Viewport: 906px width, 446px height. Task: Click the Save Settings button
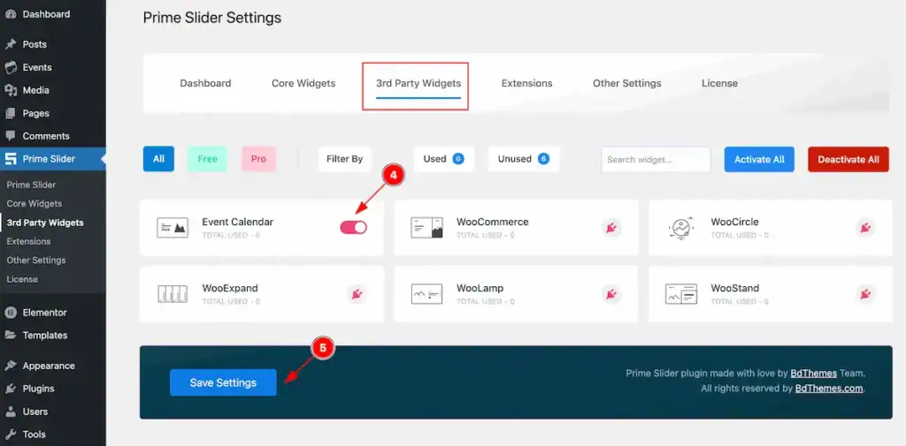[223, 382]
